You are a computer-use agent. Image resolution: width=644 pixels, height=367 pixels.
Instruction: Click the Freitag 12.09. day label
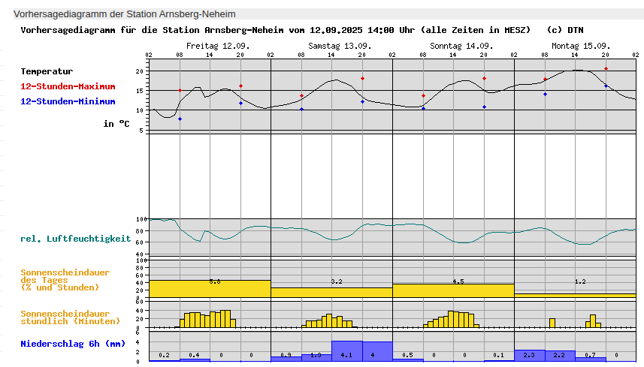pyautogui.click(x=218, y=46)
